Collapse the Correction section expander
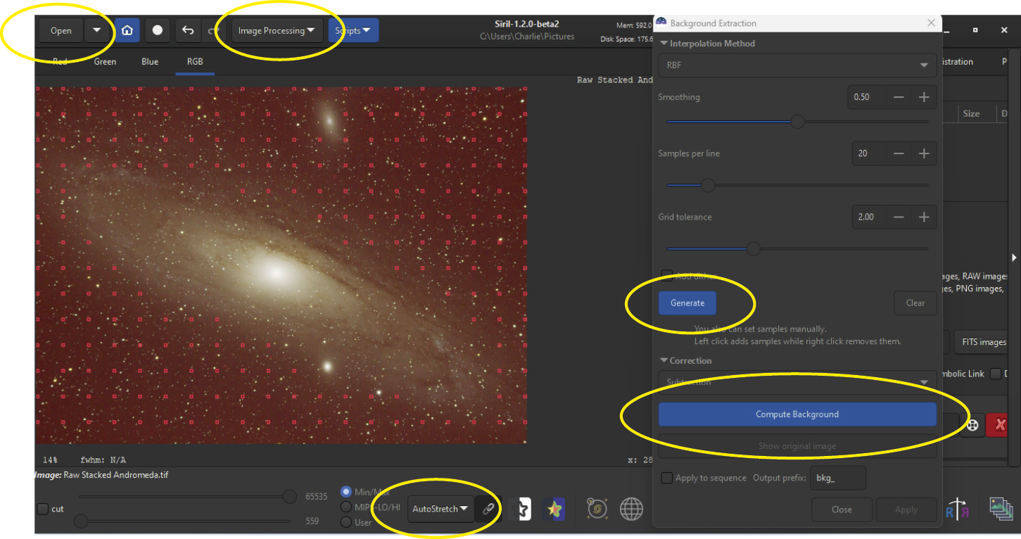 pos(662,360)
